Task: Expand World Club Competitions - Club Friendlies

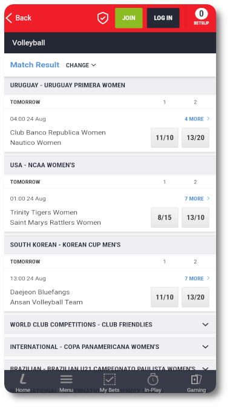Action: point(110,325)
